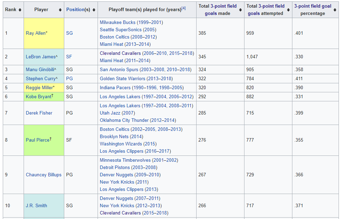Screen dimensions: 341x219
Task: Open LeBron James player page
Action: pyautogui.click(x=41, y=57)
